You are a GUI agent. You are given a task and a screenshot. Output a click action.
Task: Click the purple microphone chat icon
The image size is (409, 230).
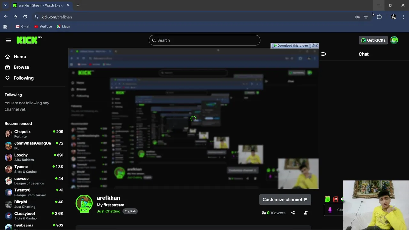330,210
